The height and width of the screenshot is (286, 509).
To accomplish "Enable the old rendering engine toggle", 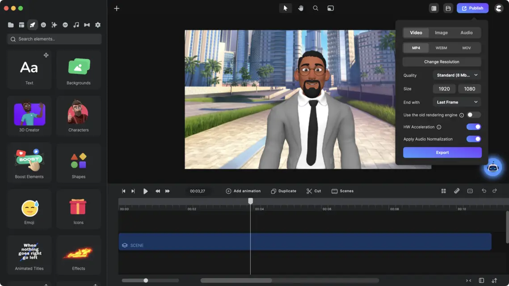I will pos(473,115).
